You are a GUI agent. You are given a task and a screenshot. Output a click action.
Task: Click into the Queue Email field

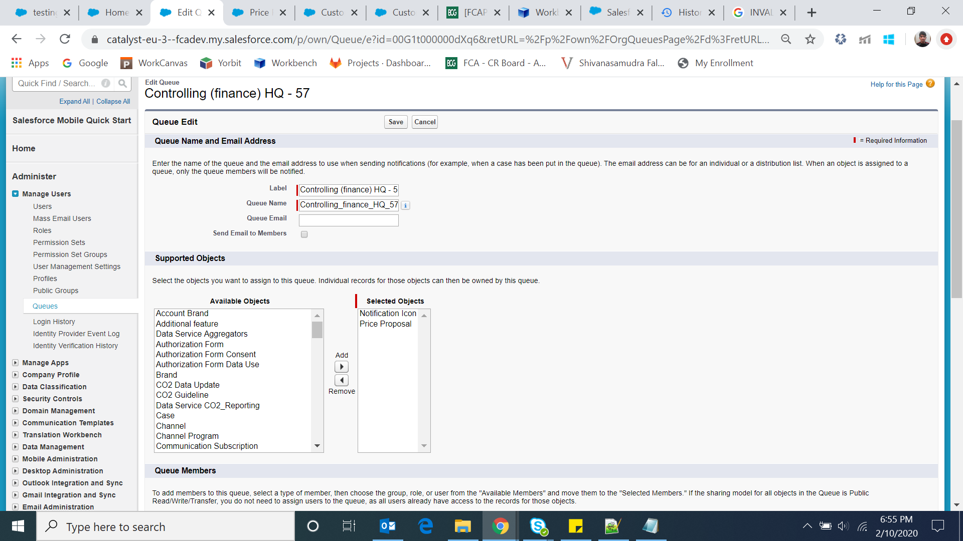coord(349,220)
